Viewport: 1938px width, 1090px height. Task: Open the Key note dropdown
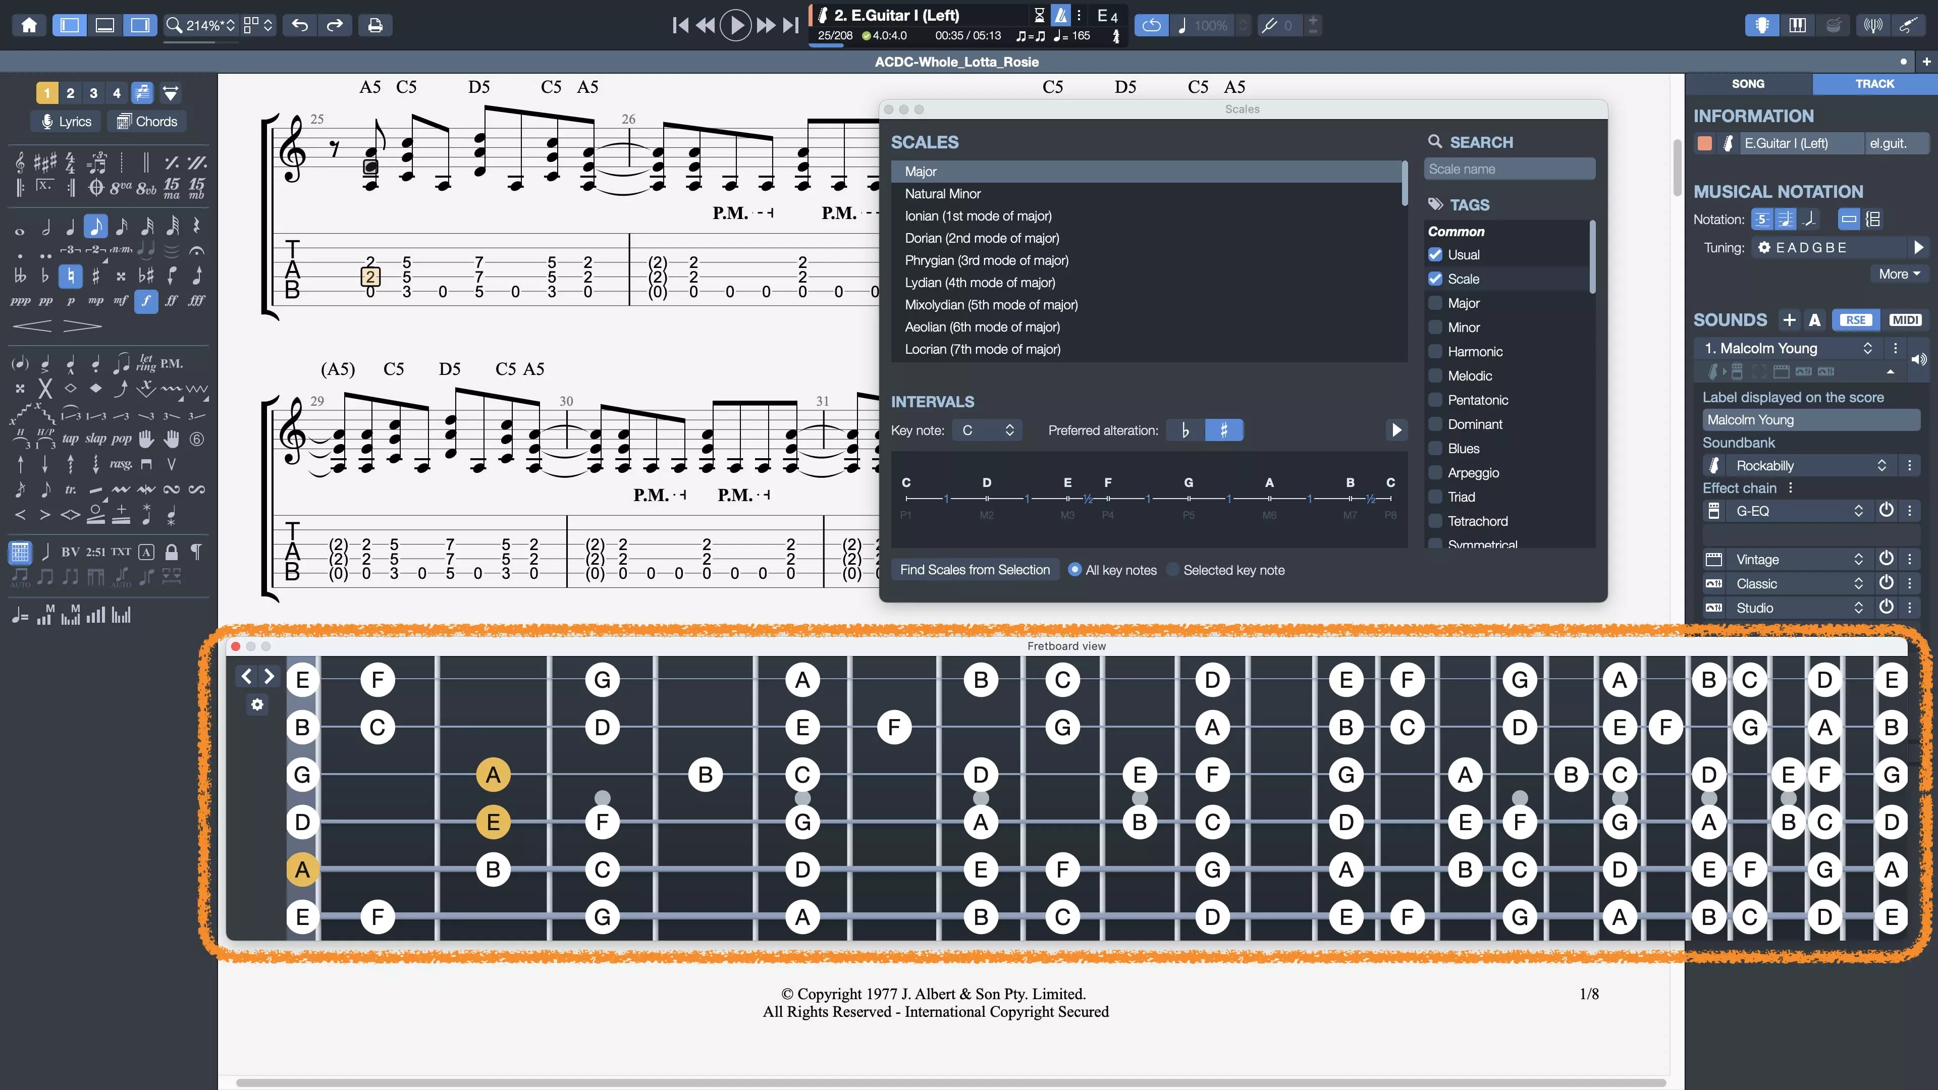(987, 430)
